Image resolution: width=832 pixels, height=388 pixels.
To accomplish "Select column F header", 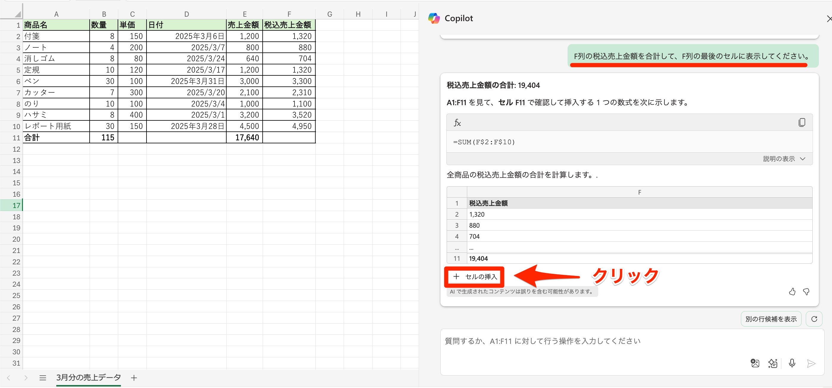I will [289, 14].
